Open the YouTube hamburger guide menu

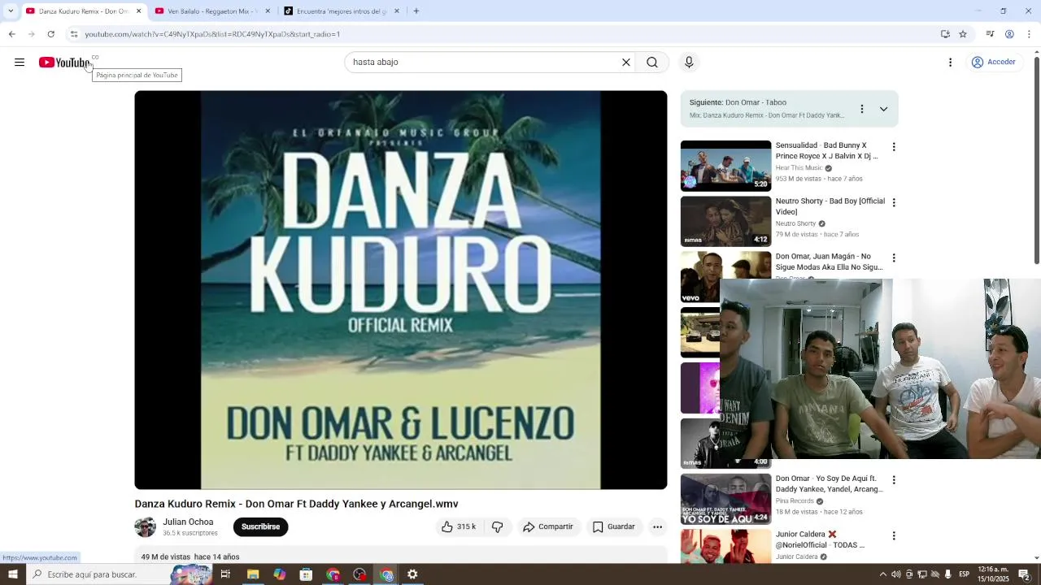20,63
